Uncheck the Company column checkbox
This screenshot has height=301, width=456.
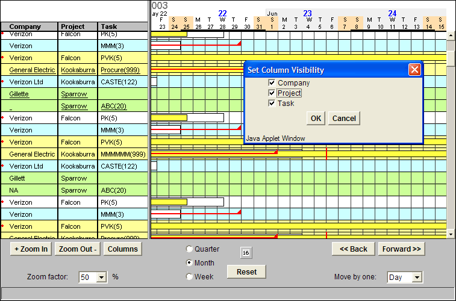[x=272, y=83]
